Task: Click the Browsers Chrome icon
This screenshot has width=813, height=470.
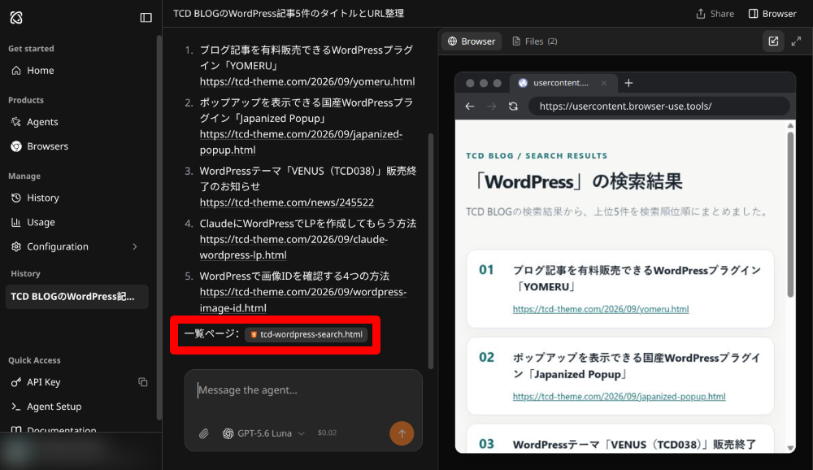Action: coord(16,146)
